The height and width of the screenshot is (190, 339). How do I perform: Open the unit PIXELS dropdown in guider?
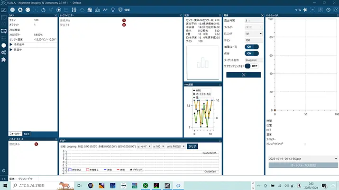point(176,147)
